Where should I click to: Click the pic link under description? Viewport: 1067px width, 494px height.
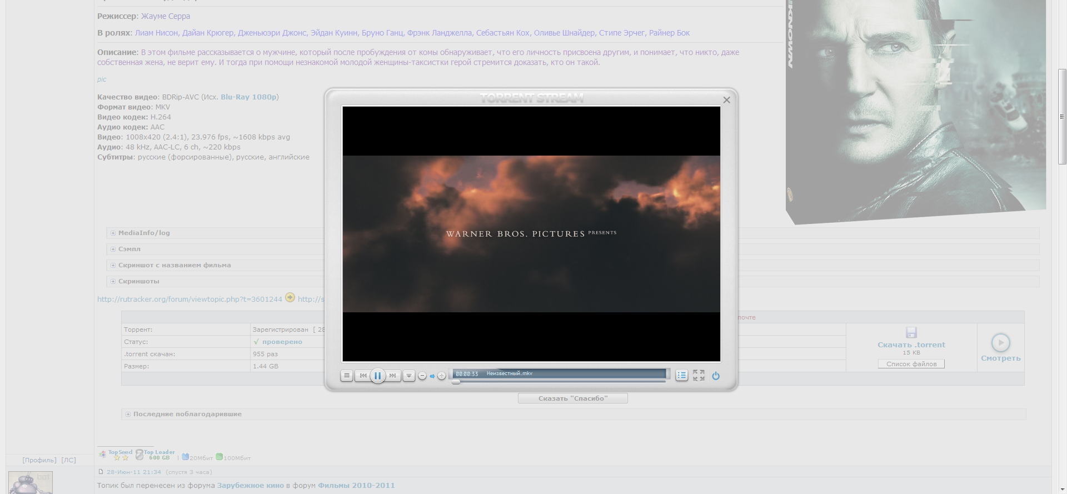(102, 79)
